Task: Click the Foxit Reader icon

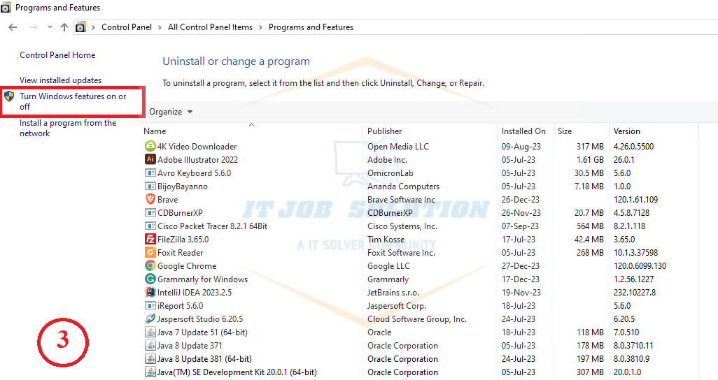Action: click(150, 253)
